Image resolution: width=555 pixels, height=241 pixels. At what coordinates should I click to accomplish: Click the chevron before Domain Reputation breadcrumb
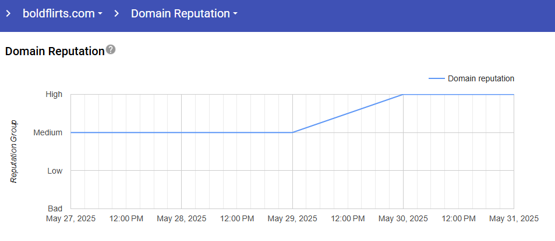(x=116, y=13)
